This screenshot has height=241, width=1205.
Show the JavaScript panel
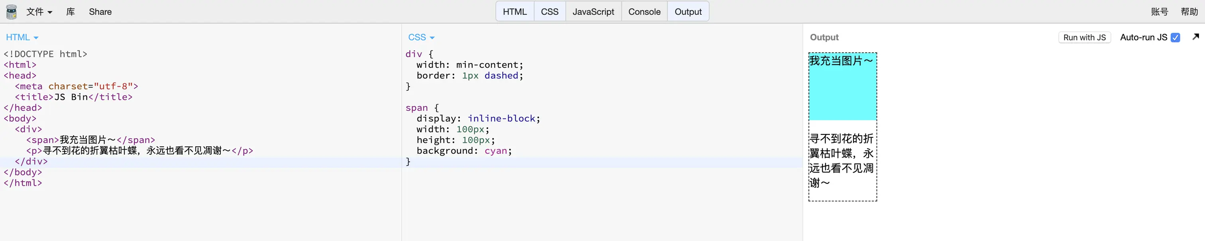coord(593,12)
